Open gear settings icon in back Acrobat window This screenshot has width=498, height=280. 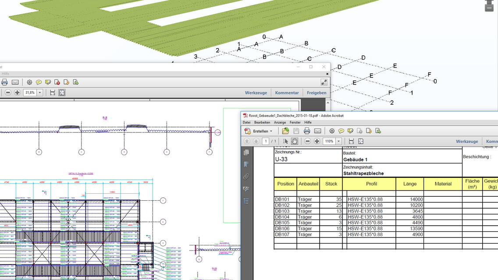point(29,82)
